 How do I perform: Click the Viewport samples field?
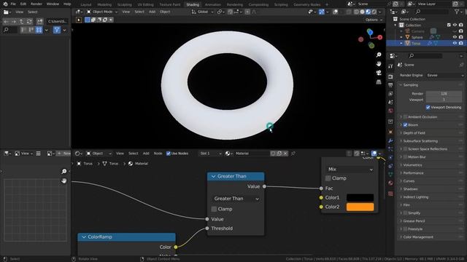tap(444, 100)
